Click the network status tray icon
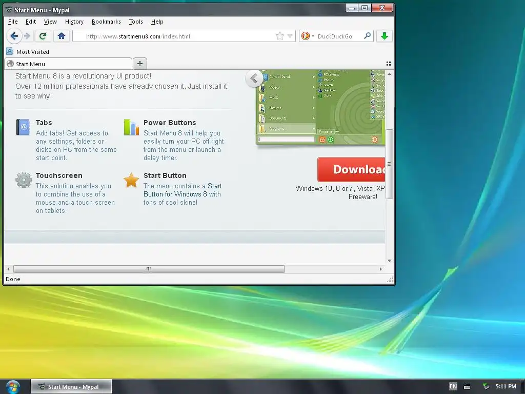This screenshot has width=525, height=394. click(x=486, y=386)
